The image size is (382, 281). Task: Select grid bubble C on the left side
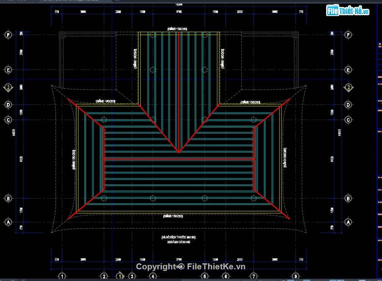tap(8, 120)
